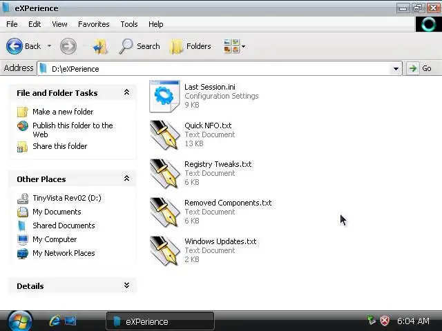Viewport: 442px width, 331px height.
Task: Collapse the File and Folder Tasks panel
Action: [126, 92]
